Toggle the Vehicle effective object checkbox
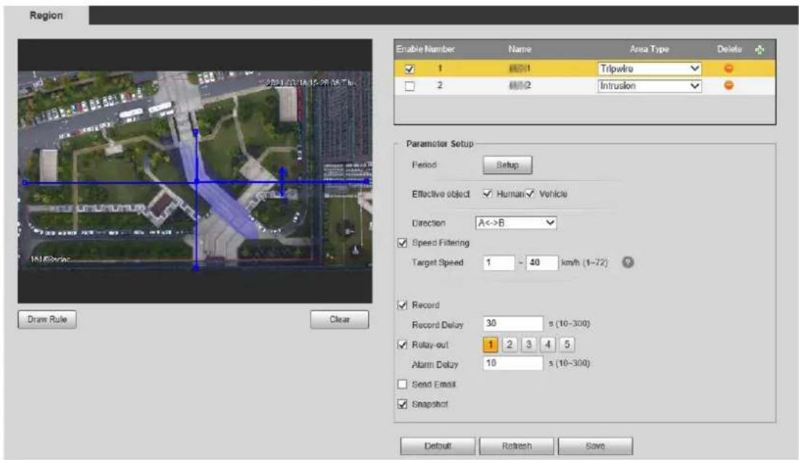The height and width of the screenshot is (460, 799). [x=530, y=194]
